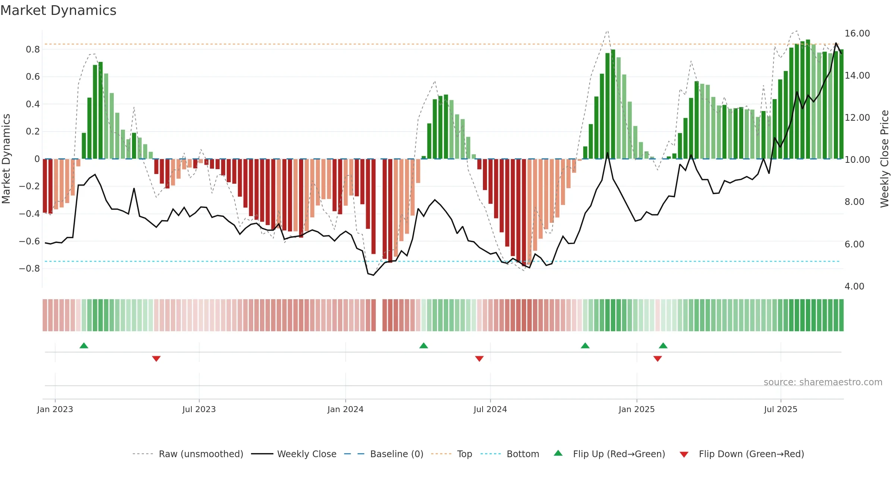
Task: Click the source: sharemaestro.com label
Action: tap(823, 382)
